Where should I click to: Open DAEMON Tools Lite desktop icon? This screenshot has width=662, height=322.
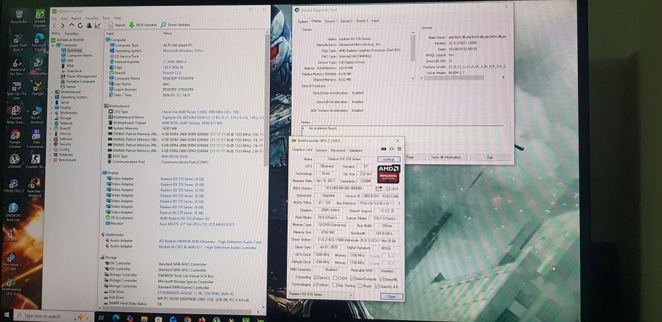(13, 212)
